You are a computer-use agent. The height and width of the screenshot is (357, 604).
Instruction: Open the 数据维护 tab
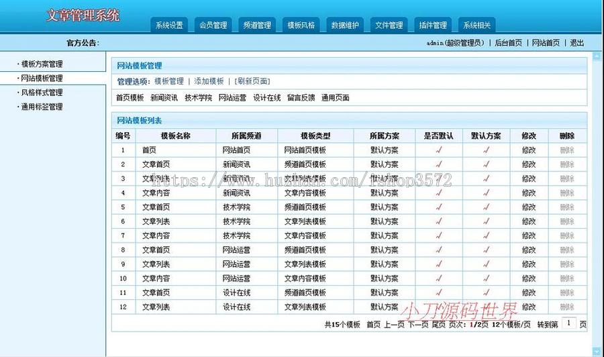[345, 25]
